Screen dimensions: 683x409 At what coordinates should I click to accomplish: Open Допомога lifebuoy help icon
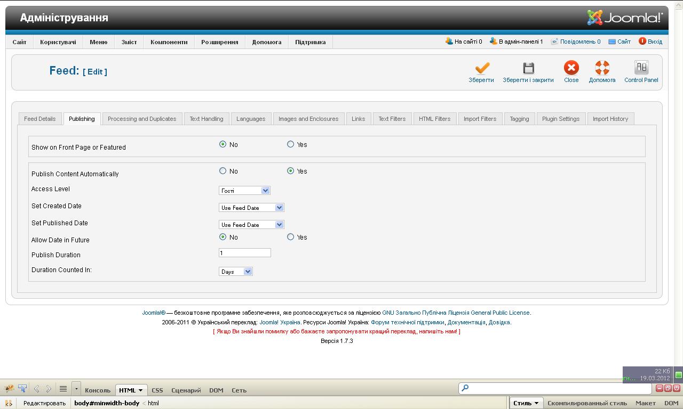point(602,68)
